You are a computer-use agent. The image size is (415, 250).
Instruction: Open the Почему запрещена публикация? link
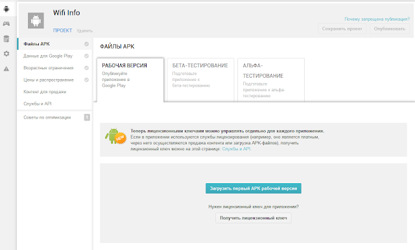[x=377, y=19]
